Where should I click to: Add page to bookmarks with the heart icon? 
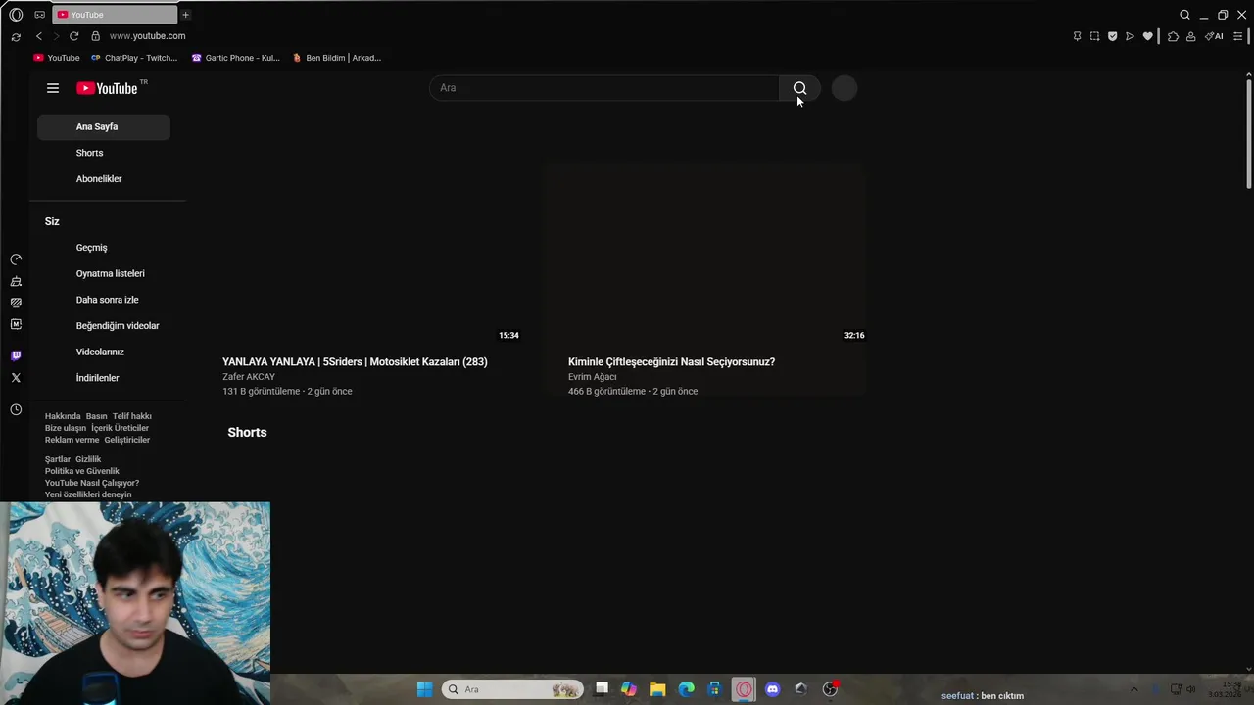[x=1147, y=36]
